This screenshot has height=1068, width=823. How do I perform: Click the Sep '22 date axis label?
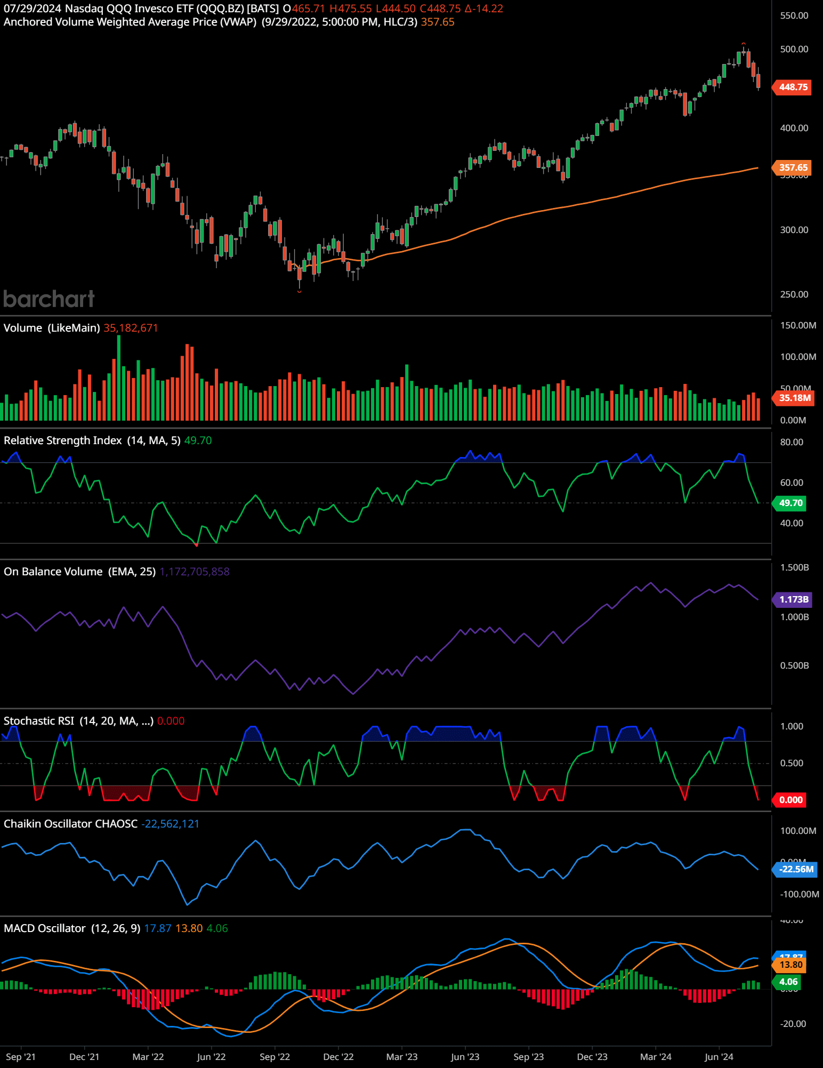(x=275, y=1057)
